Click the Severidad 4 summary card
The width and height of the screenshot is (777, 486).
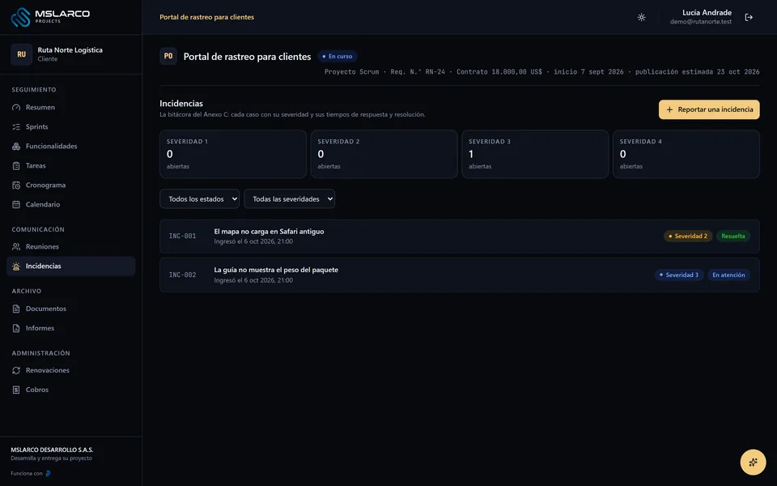(686, 154)
